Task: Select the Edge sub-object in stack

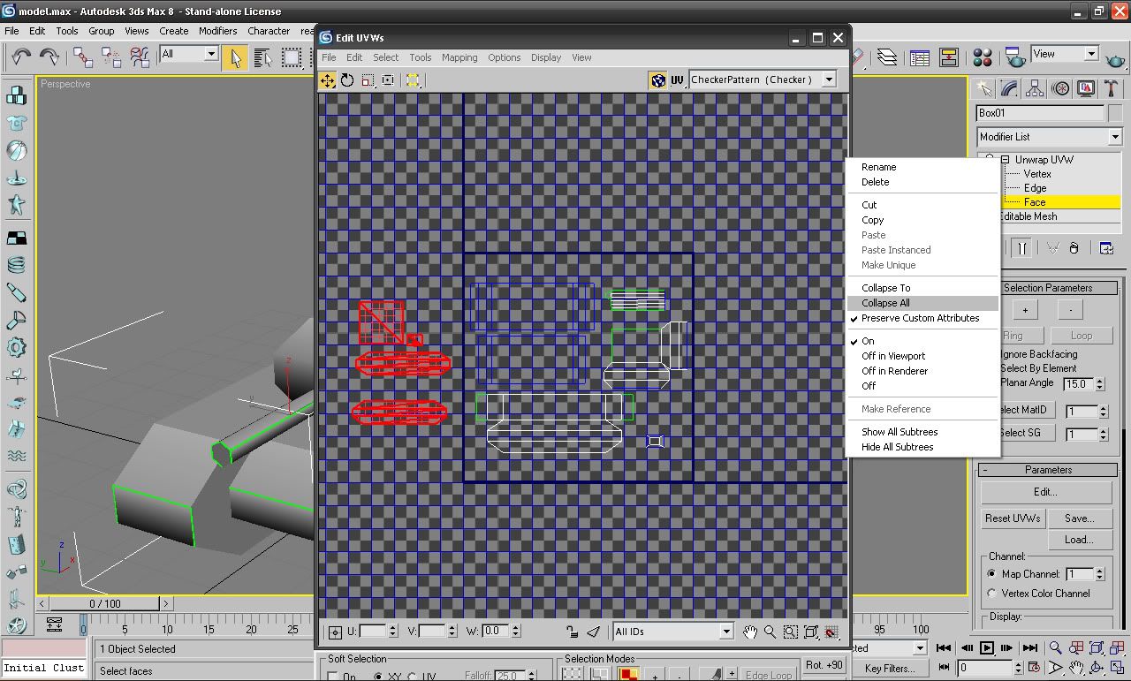Action: coord(1035,188)
